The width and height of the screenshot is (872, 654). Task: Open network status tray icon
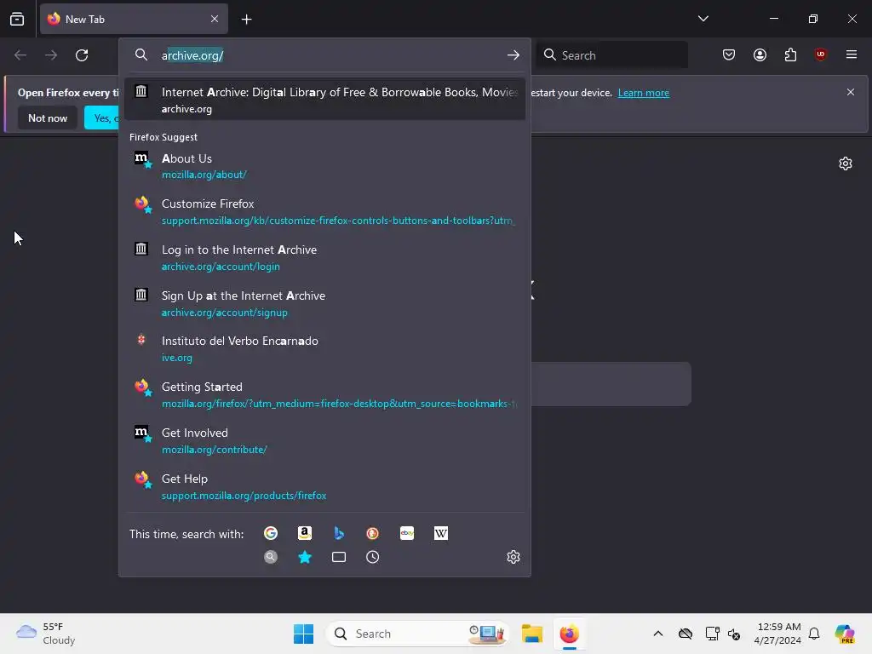click(x=712, y=634)
